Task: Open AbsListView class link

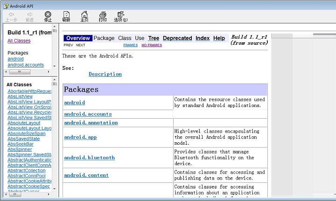Action: (x=20, y=97)
